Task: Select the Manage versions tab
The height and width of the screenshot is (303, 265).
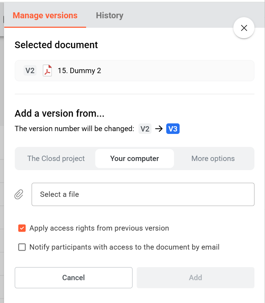Action: [x=45, y=15]
